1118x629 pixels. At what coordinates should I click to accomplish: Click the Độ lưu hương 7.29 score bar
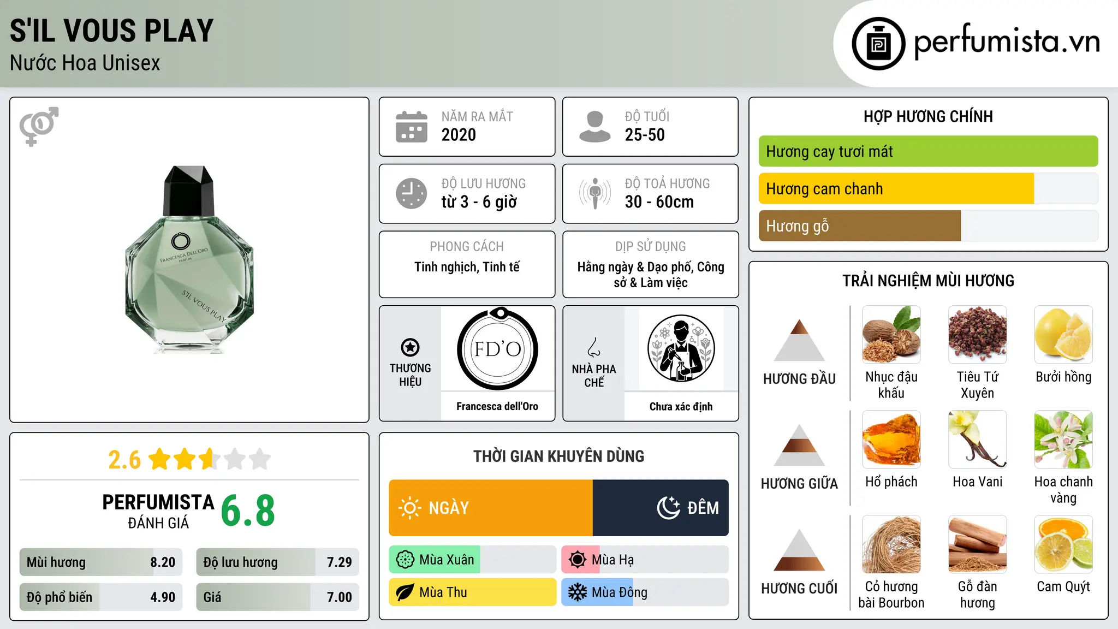277,562
